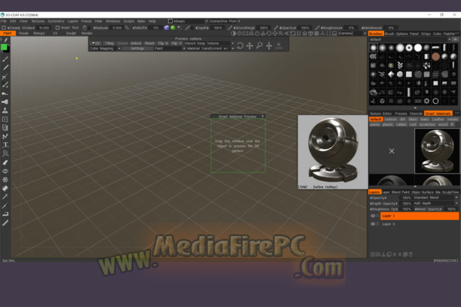
Task: Open the Add depth dropdown
Action: tap(436, 203)
